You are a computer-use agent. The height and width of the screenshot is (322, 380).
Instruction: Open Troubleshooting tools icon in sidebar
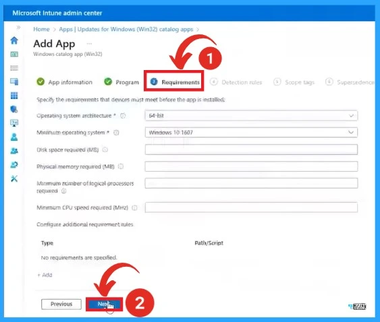(14, 179)
